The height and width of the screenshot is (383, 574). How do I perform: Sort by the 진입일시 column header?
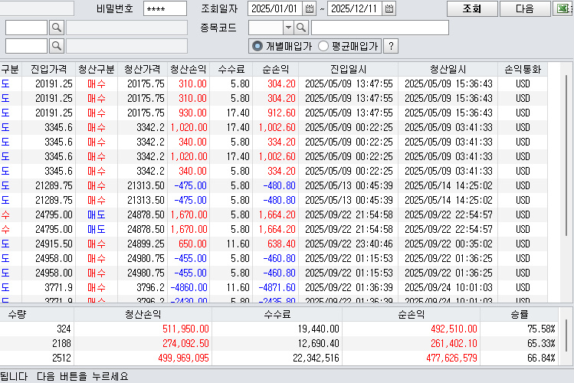pyautogui.click(x=348, y=69)
